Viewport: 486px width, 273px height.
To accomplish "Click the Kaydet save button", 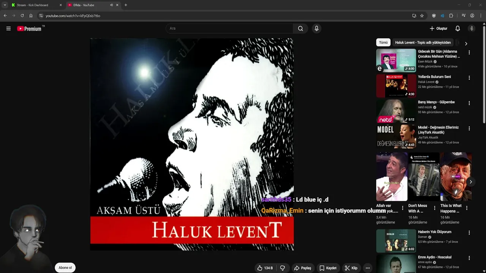I will point(328,268).
